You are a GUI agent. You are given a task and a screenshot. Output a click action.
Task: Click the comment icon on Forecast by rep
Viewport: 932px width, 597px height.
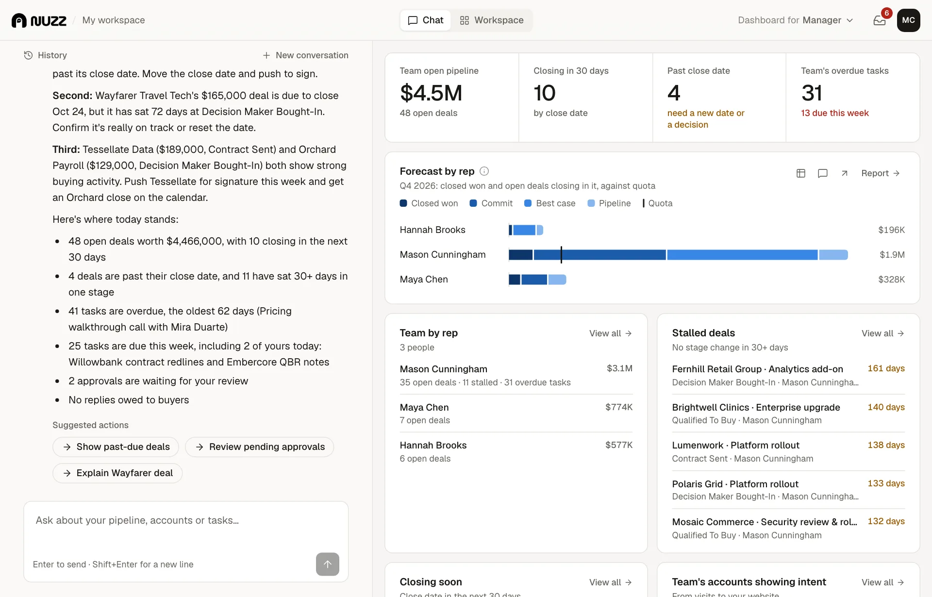tap(823, 173)
